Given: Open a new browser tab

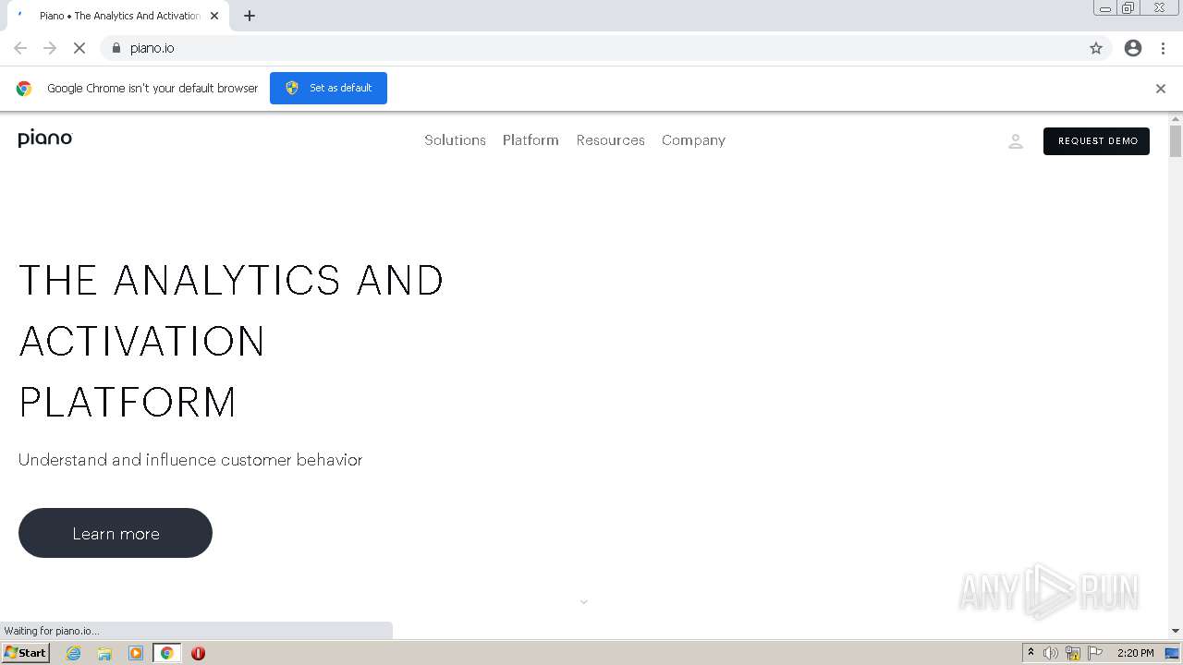Looking at the screenshot, I should pyautogui.click(x=250, y=16).
